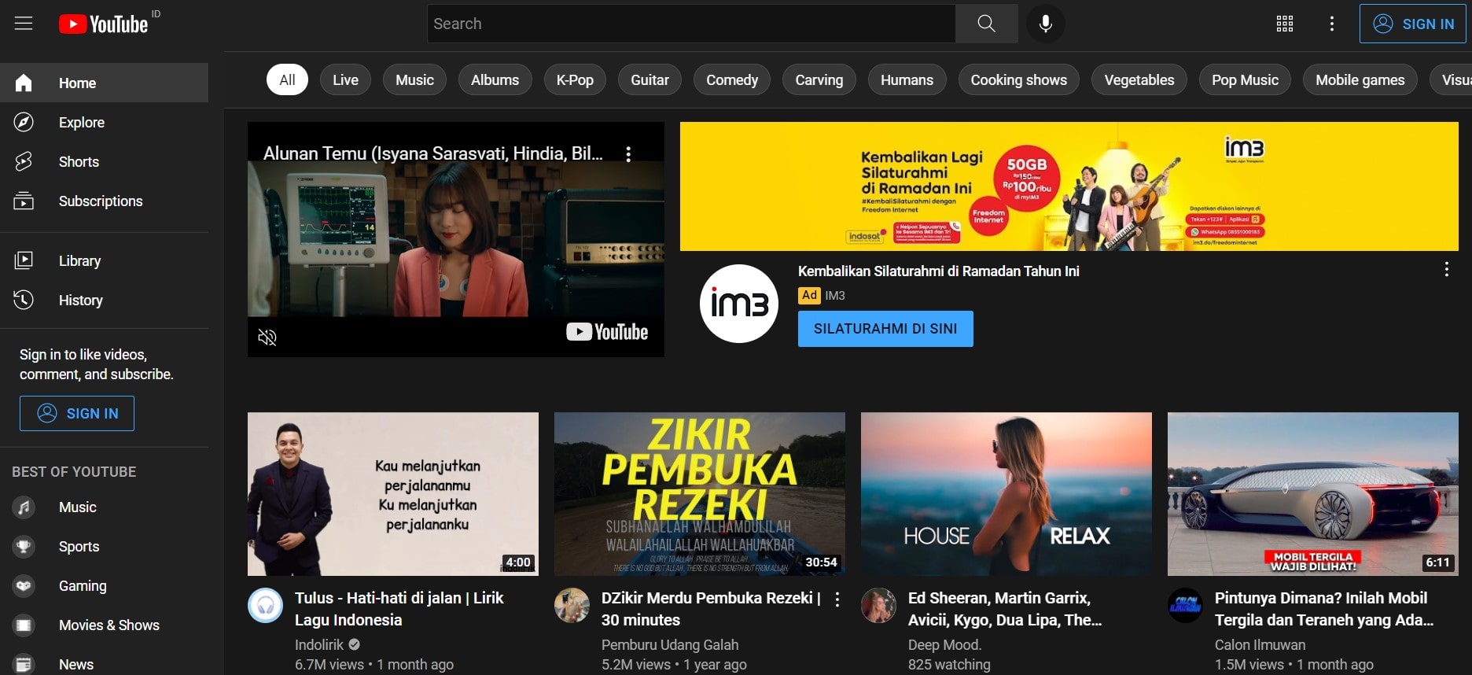The width and height of the screenshot is (1472, 675).
Task: Click the Explore compass icon
Action: [24, 122]
